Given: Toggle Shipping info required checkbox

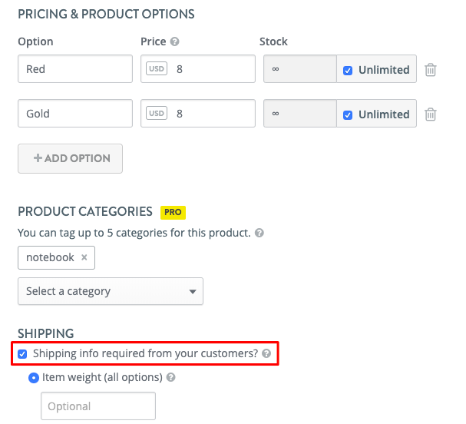Looking at the screenshot, I should click(22, 354).
